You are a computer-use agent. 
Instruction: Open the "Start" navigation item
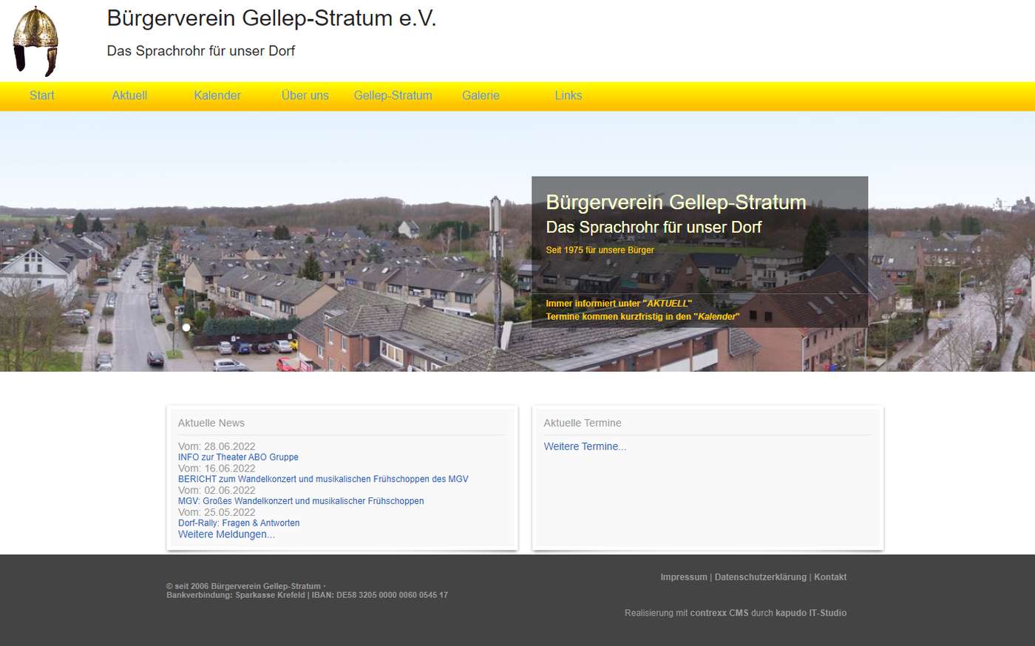(x=41, y=95)
